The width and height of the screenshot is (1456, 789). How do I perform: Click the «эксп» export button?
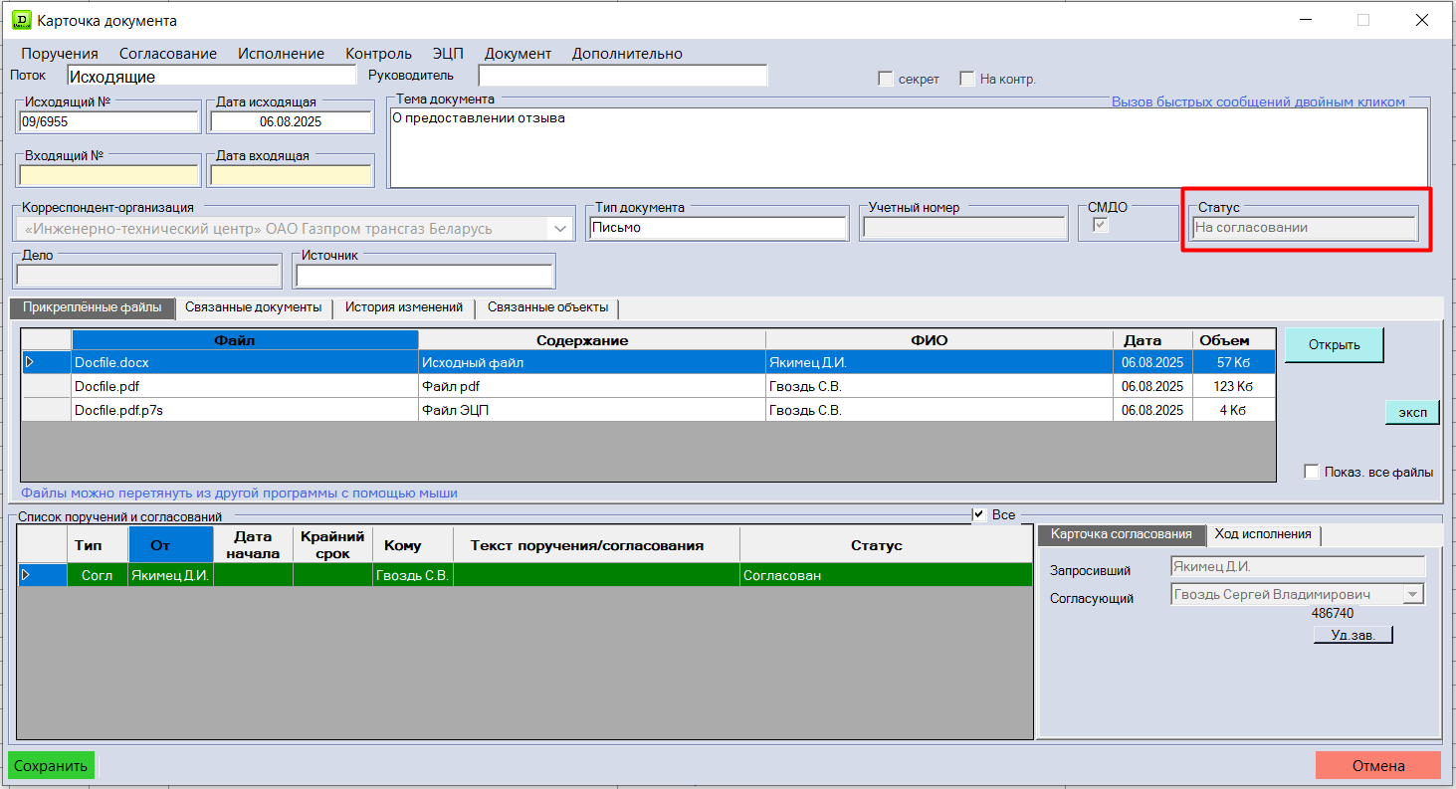coord(1411,413)
